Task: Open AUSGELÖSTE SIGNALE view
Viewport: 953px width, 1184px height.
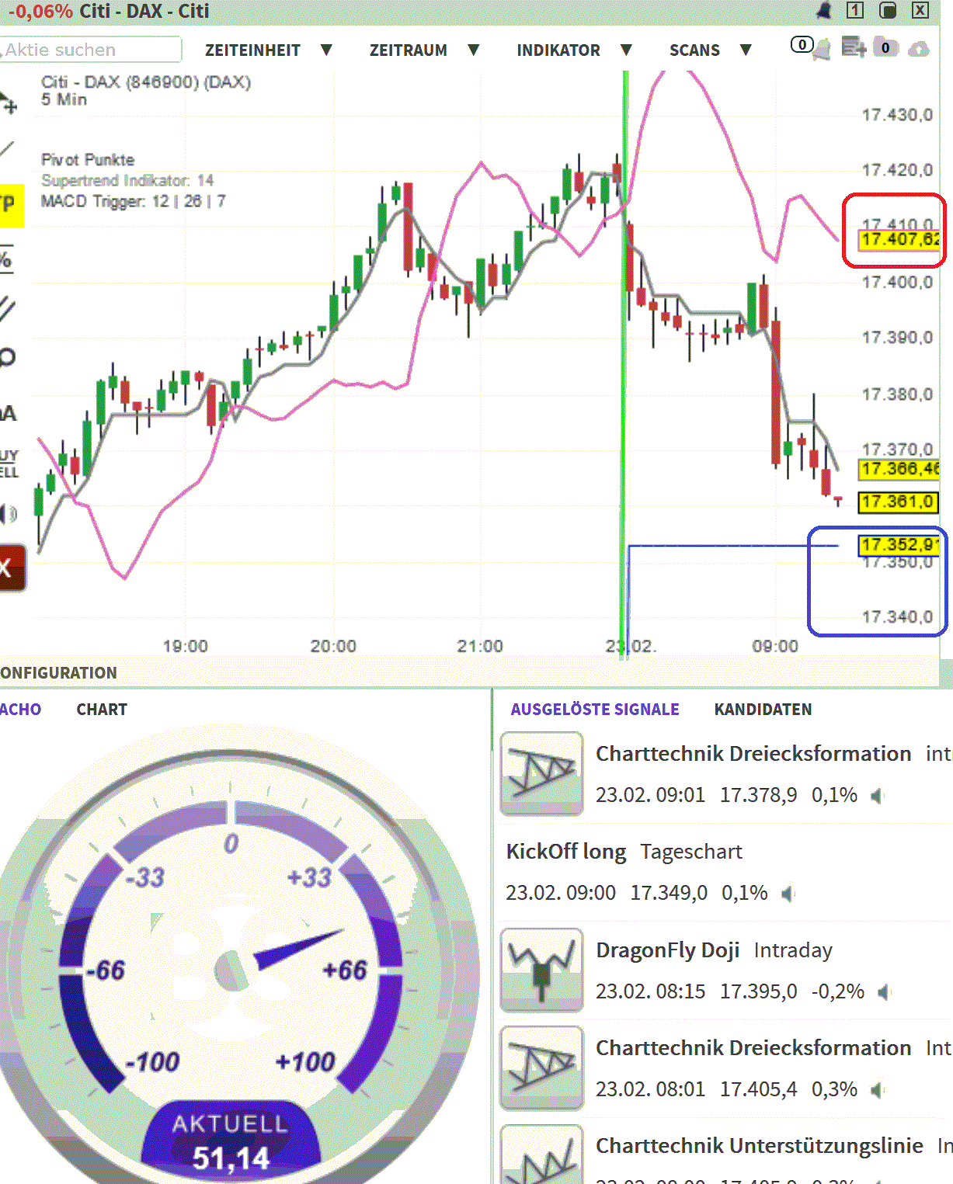Action: [595, 709]
